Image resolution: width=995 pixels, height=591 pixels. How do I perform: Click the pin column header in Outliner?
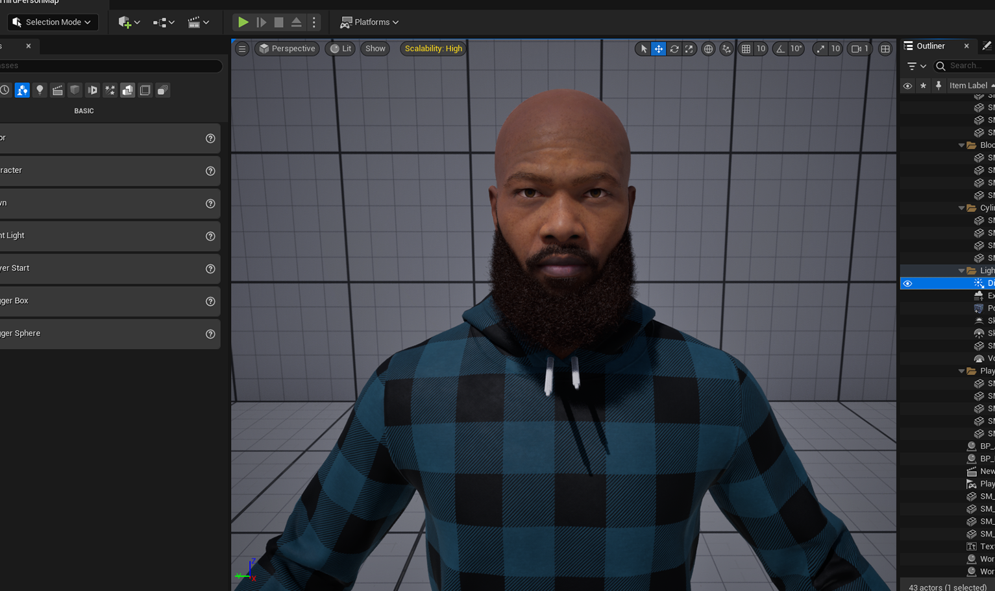click(938, 86)
